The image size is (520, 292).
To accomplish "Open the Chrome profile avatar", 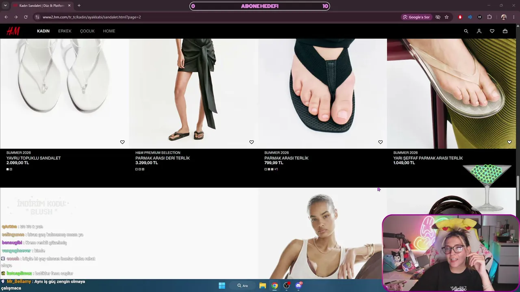I will point(504,17).
